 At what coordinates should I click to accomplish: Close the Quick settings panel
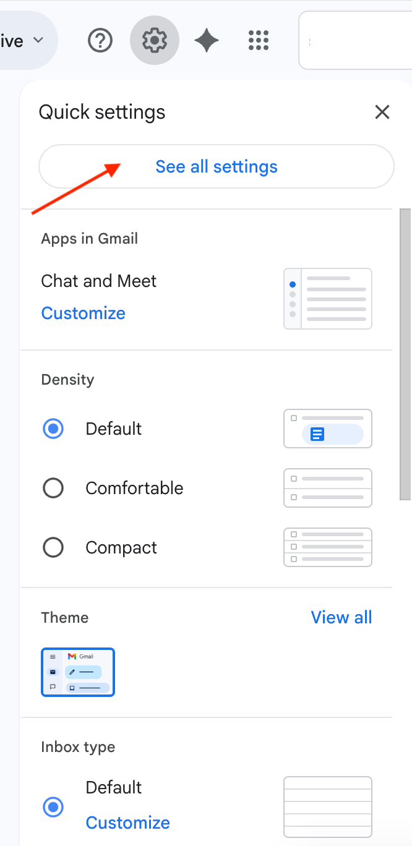click(382, 112)
